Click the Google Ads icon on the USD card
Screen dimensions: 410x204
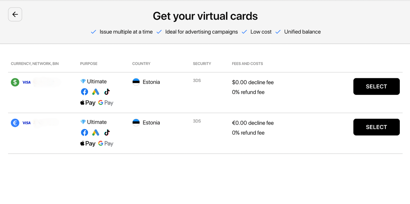(x=96, y=92)
